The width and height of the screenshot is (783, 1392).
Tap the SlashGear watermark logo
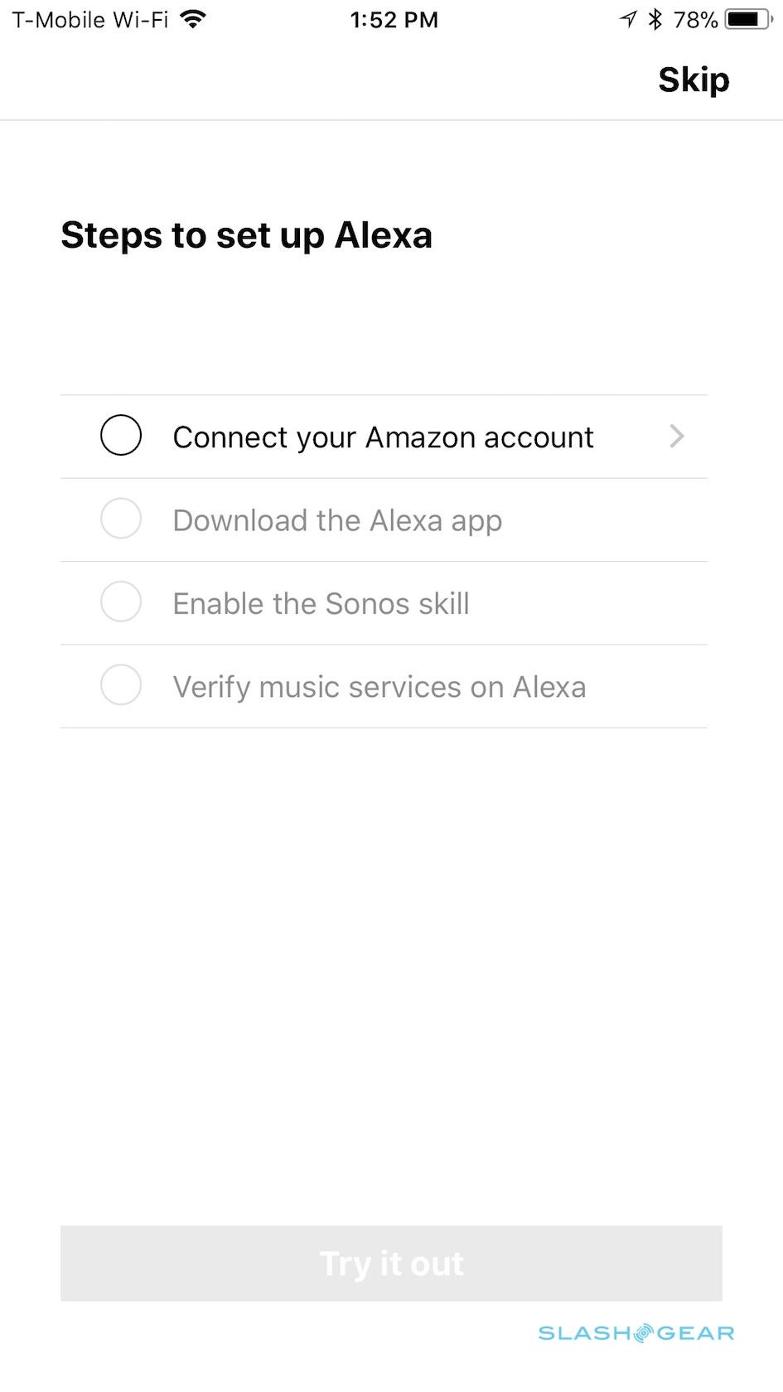(x=636, y=1332)
